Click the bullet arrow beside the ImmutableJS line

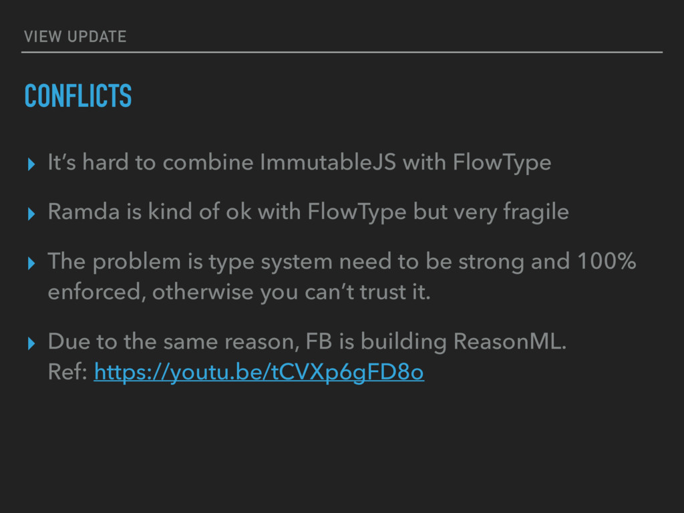(x=31, y=164)
